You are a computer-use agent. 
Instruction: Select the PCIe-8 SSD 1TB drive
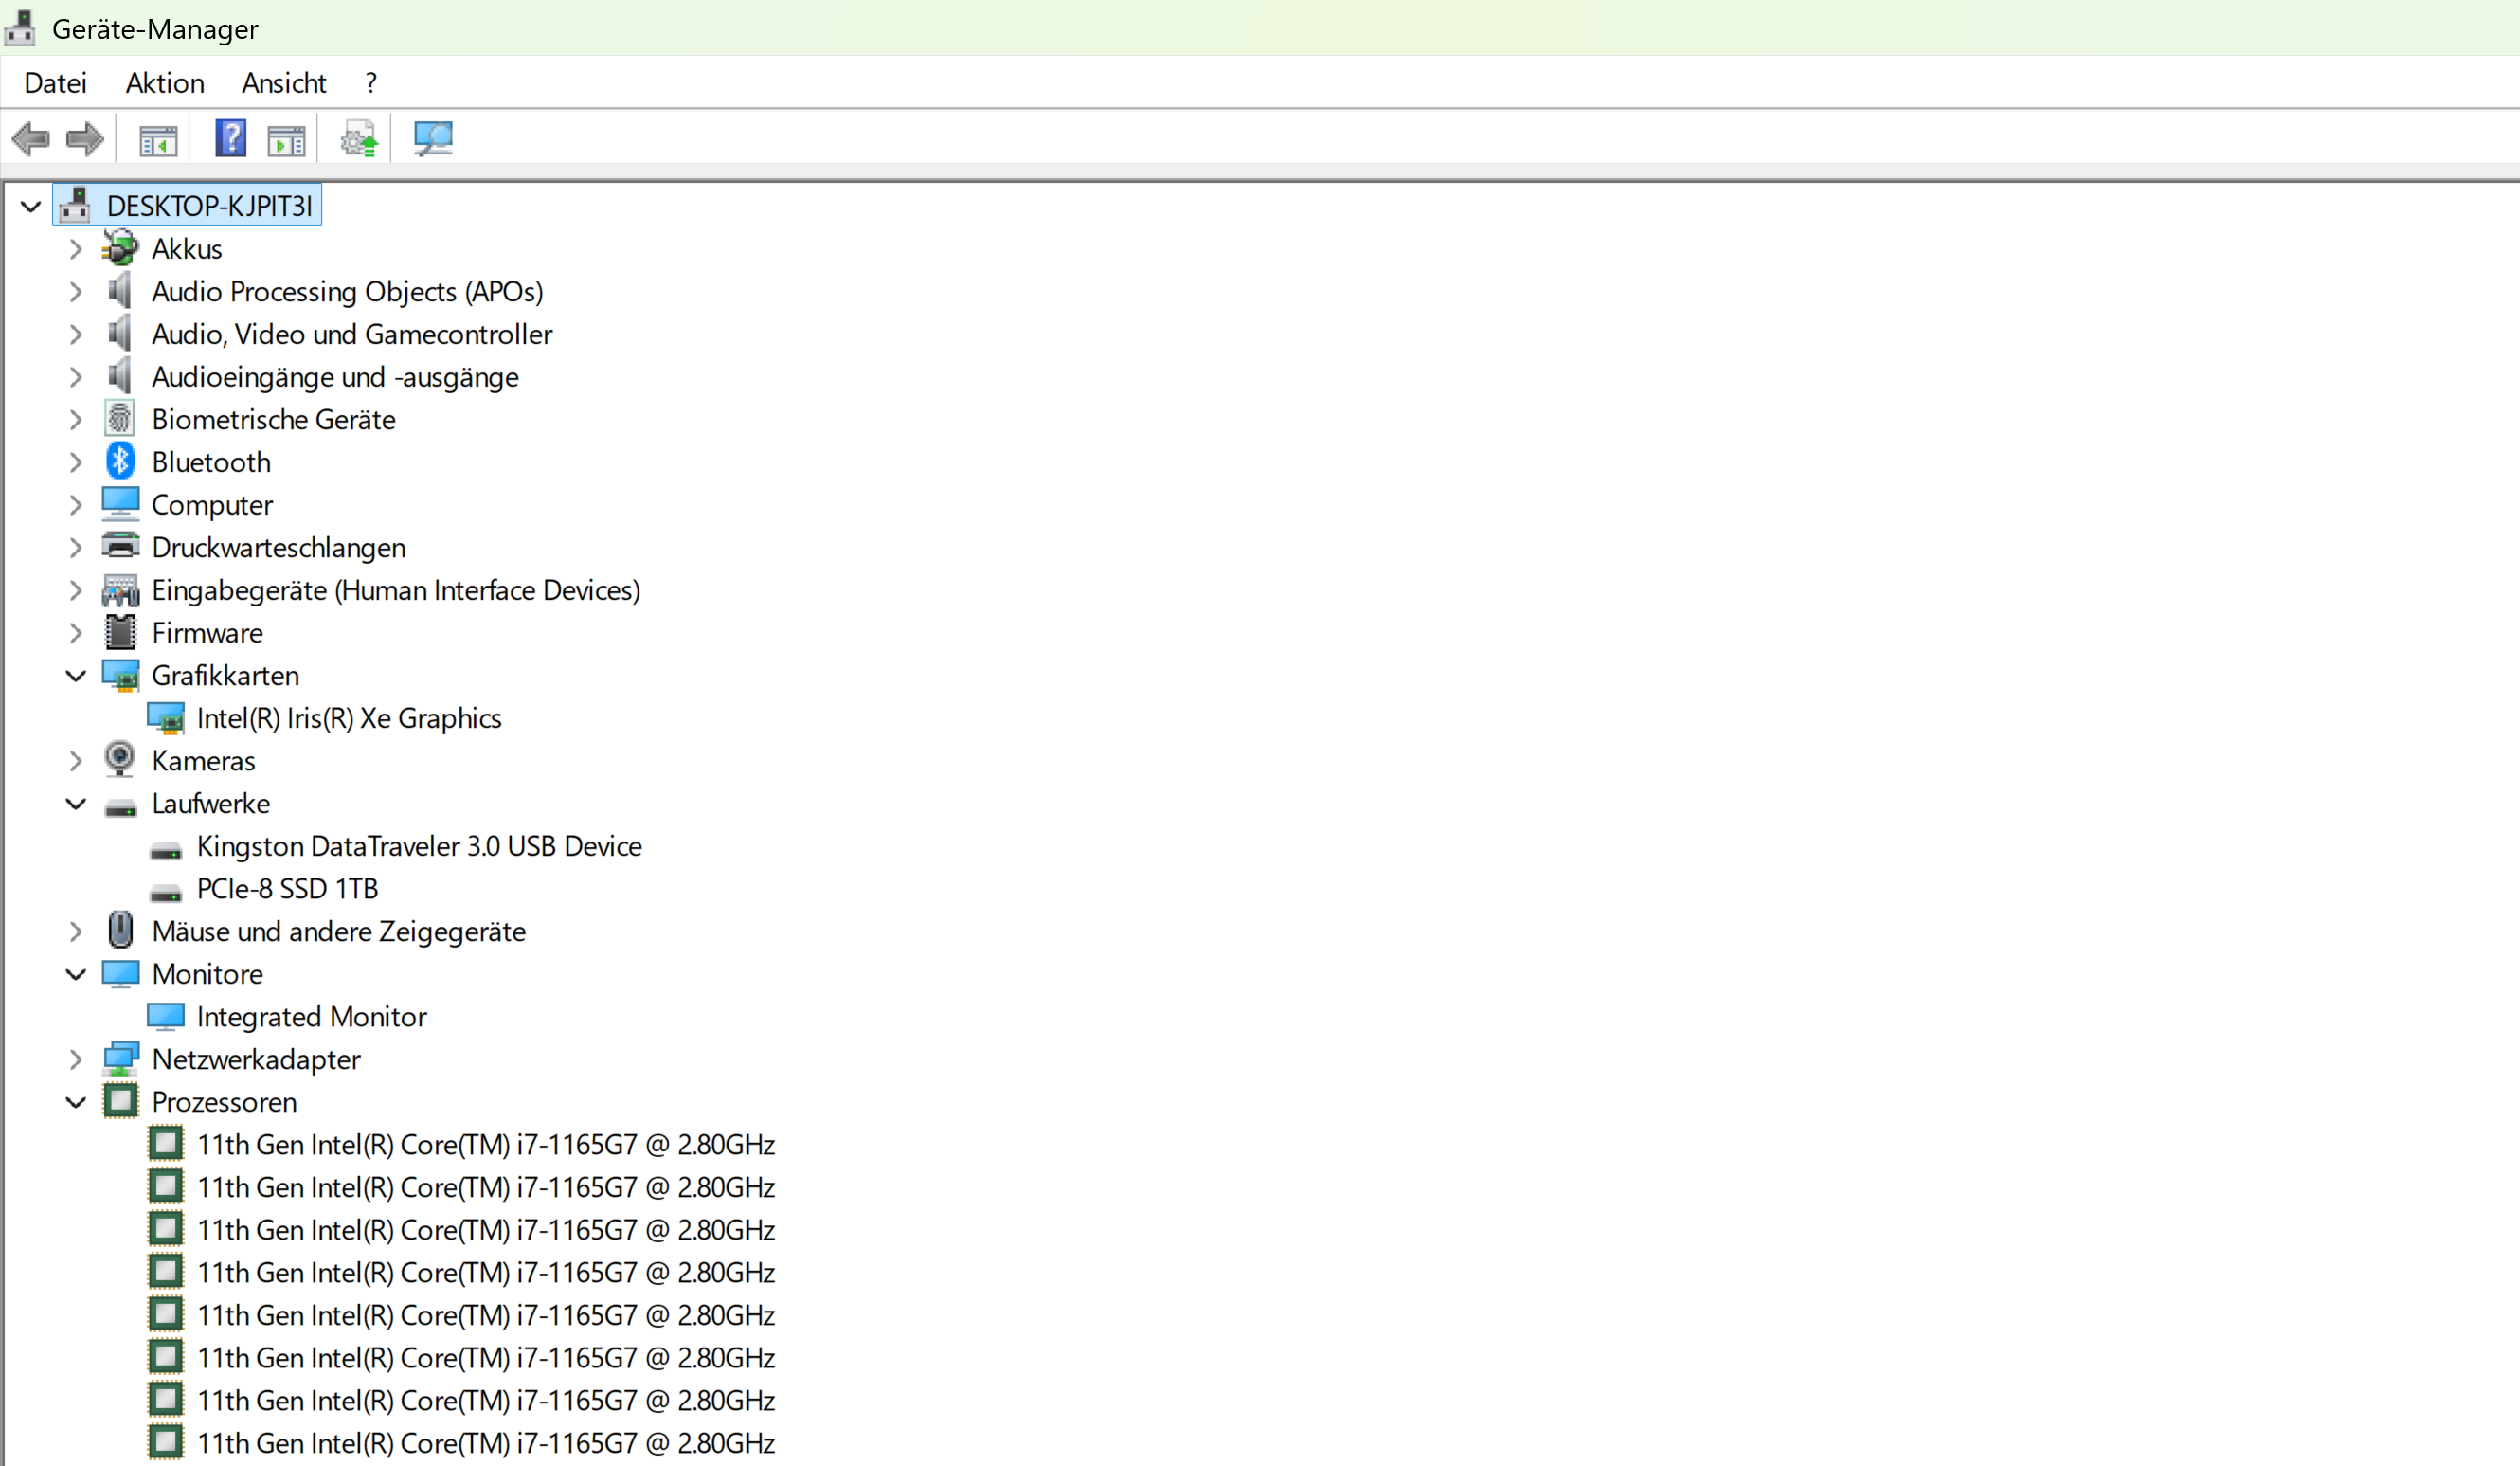(x=287, y=889)
